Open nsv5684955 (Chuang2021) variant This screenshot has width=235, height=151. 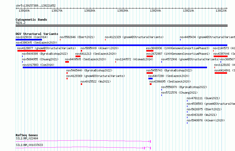[40, 59]
